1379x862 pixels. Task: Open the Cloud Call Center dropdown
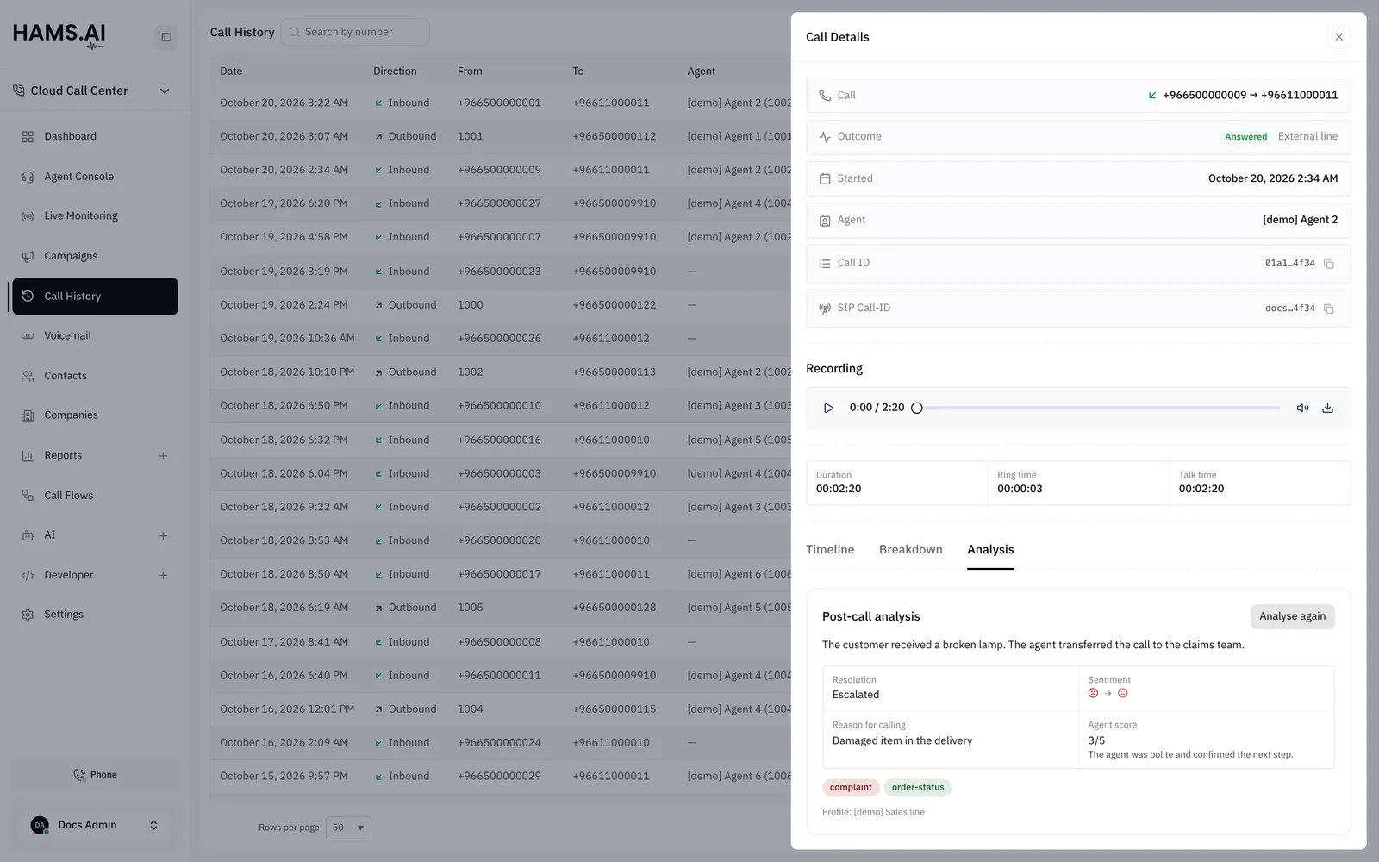click(x=92, y=91)
